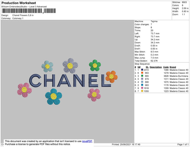Select the lavender swatch for thread 1311

(x=142, y=79)
